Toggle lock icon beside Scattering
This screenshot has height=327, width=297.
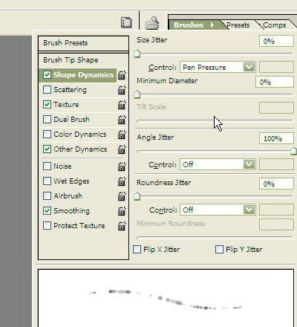click(122, 90)
